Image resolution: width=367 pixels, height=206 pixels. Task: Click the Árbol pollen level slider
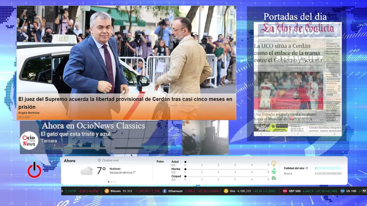pyautogui.click(x=227, y=162)
